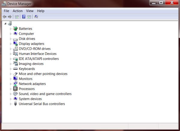Click Scan for hardware changes icon
This screenshot has width=180, height=131.
pos(36,17)
